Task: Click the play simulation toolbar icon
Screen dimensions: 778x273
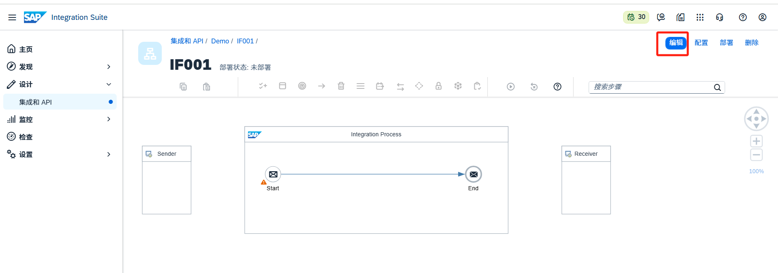Action: click(x=511, y=86)
